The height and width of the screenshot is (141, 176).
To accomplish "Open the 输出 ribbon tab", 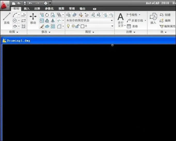I will pyautogui.click(x=83, y=9).
